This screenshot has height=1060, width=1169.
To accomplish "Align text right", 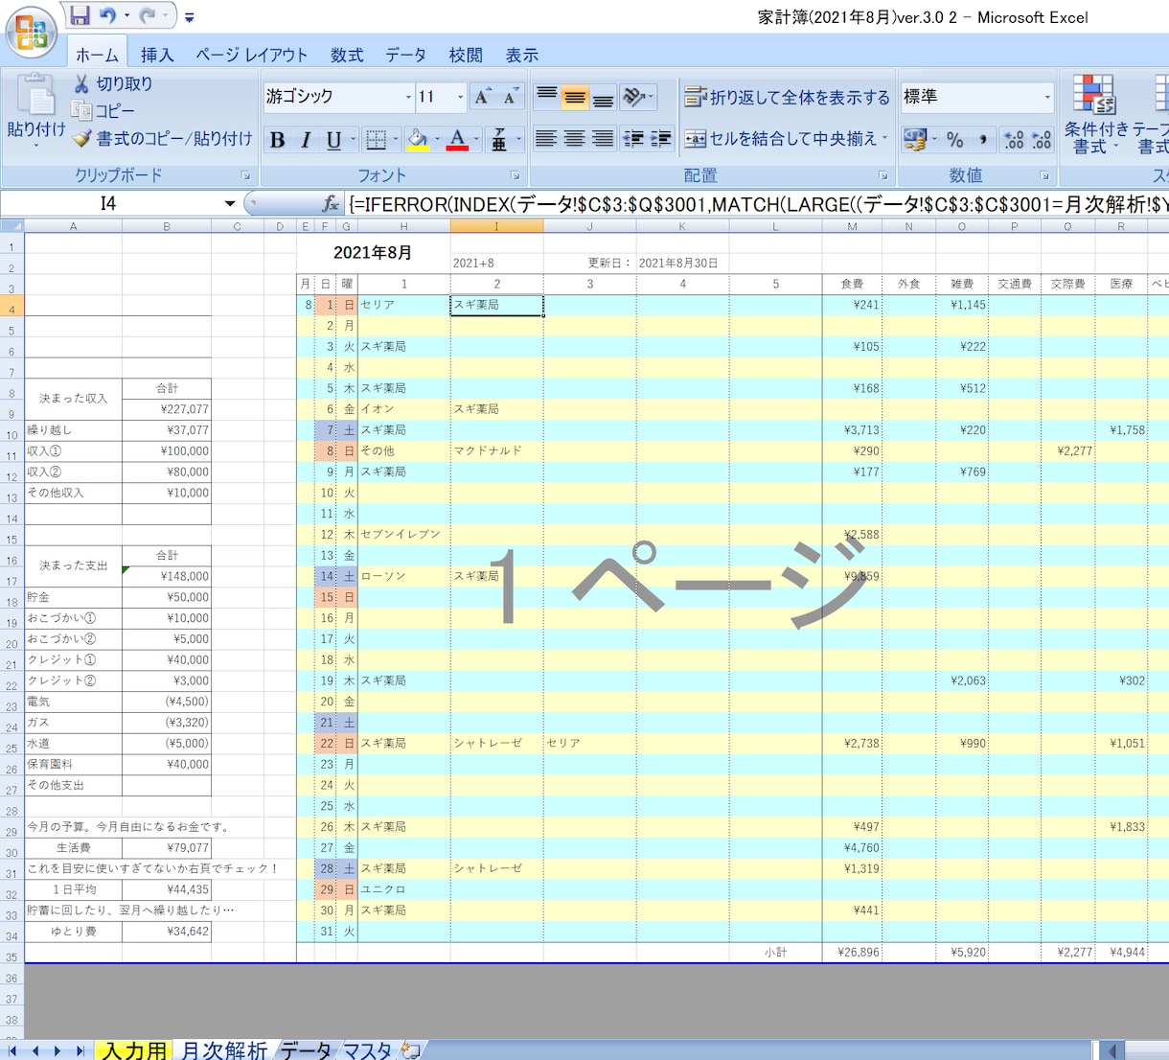I will [x=603, y=139].
